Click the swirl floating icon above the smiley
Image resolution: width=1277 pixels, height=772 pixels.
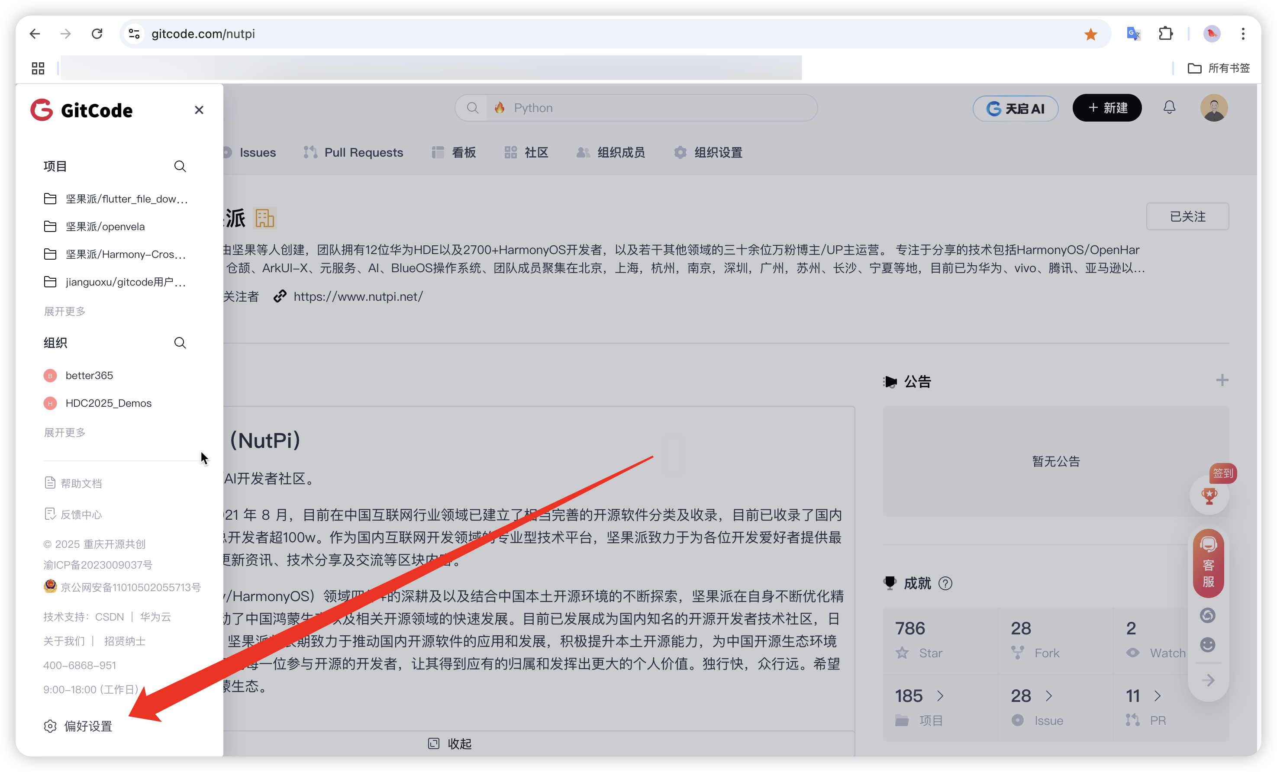pyautogui.click(x=1208, y=615)
